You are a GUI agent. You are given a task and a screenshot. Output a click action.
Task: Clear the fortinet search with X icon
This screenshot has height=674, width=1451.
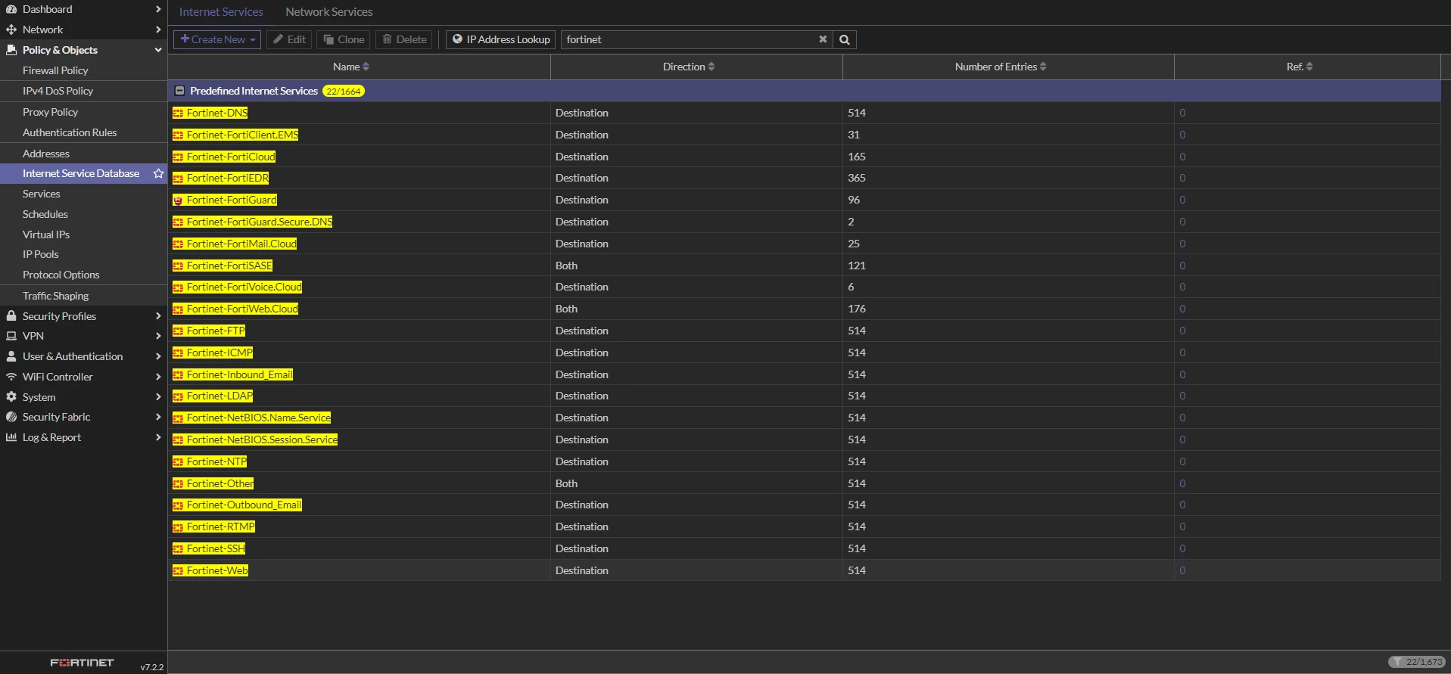coord(823,39)
